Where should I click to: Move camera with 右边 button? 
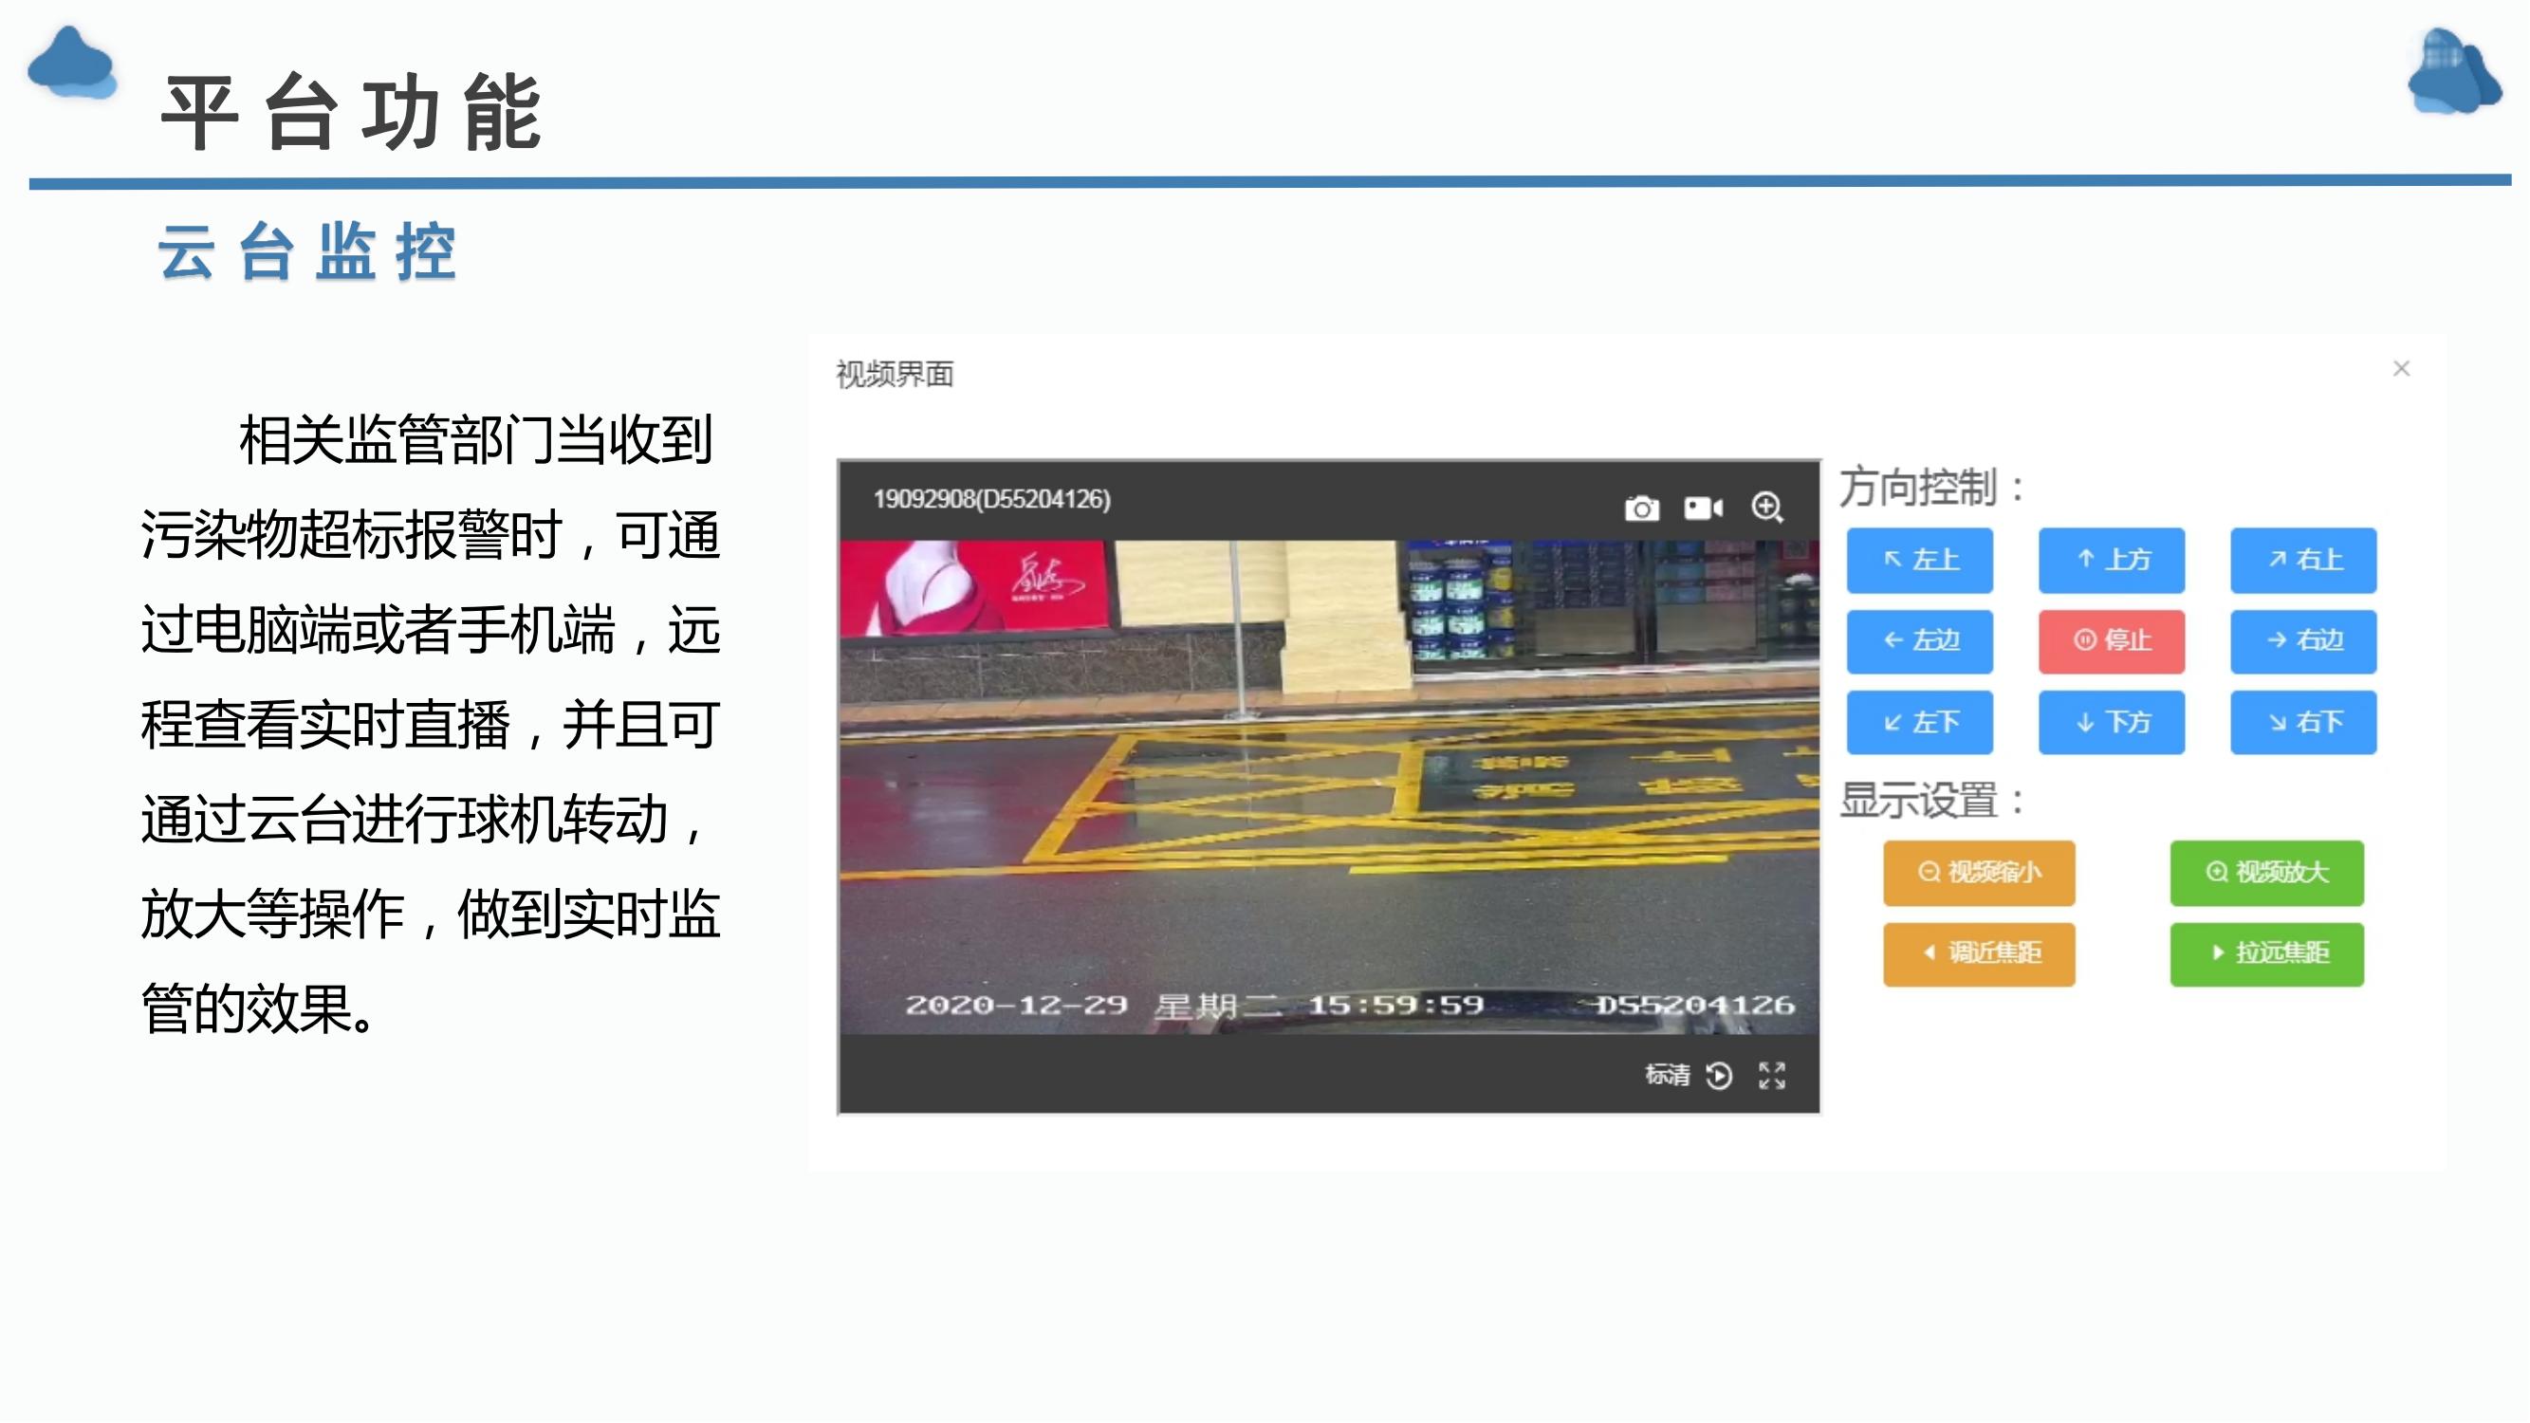[x=2303, y=641]
